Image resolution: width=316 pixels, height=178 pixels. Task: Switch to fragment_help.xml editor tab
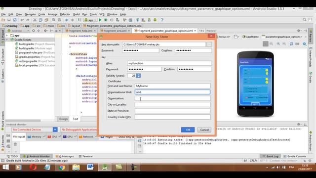point(80,31)
